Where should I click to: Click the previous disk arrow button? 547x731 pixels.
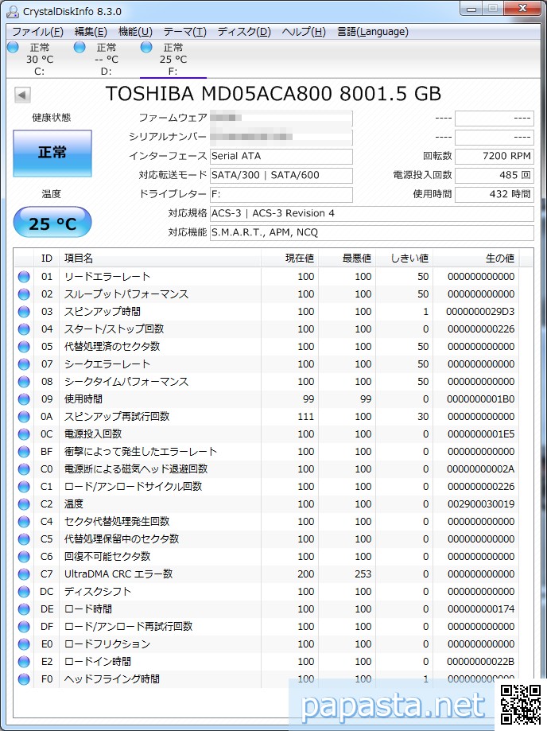[x=22, y=95]
